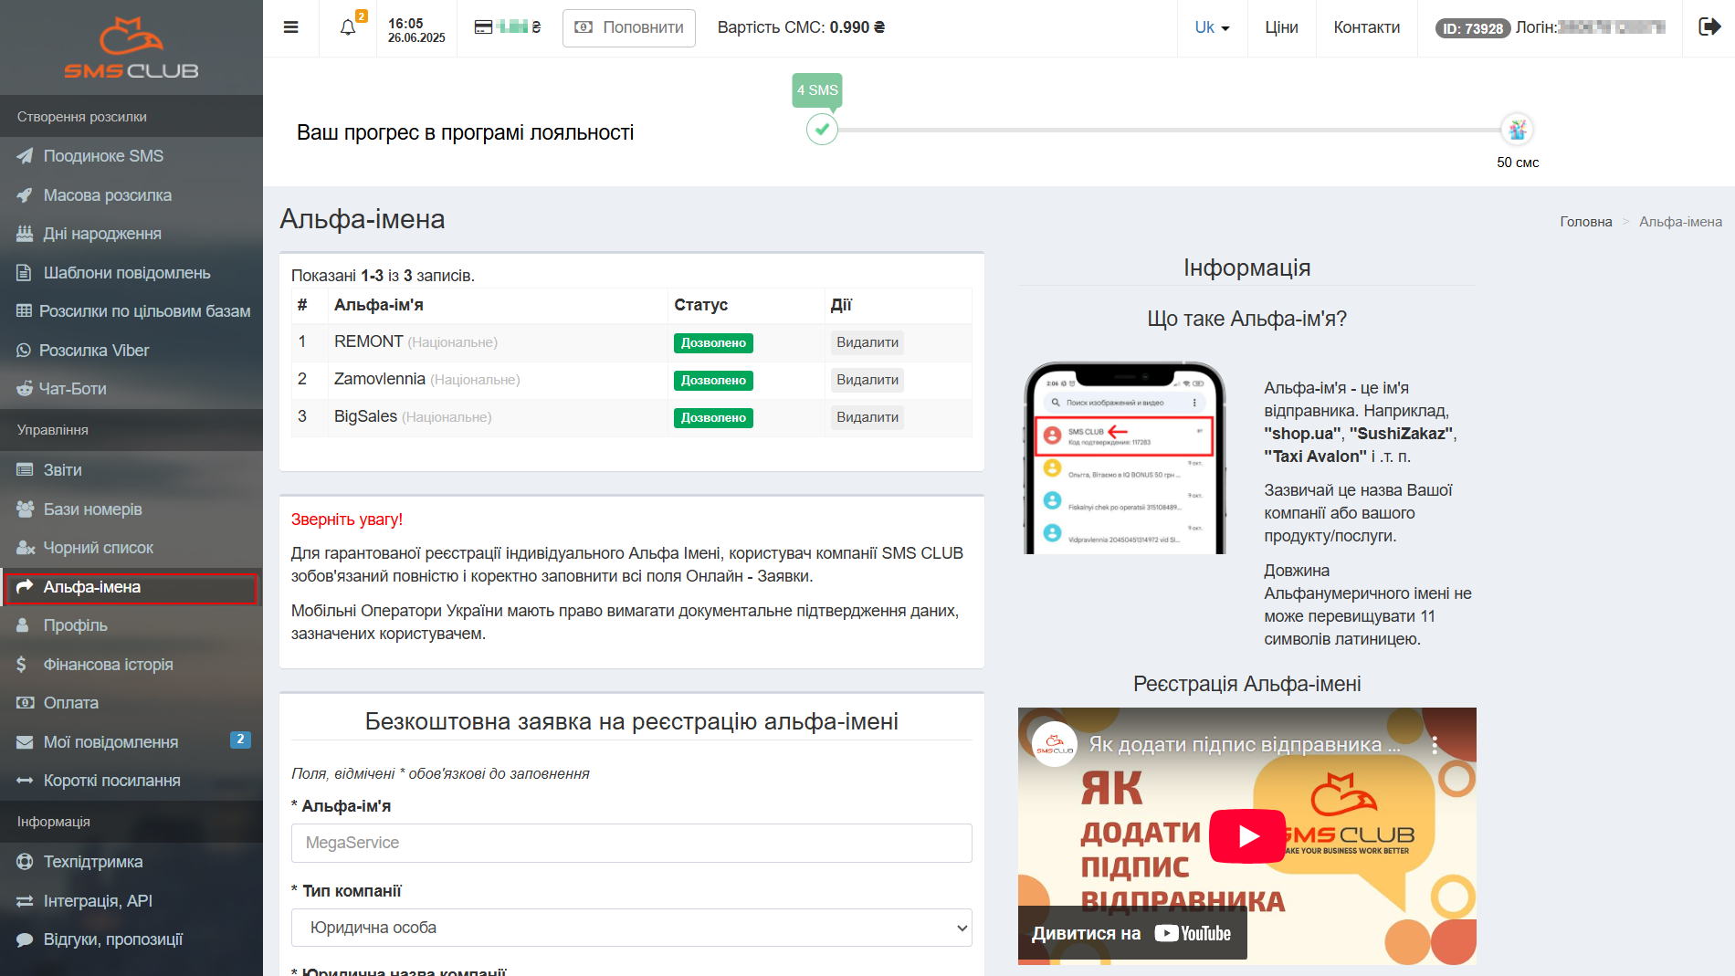The height and width of the screenshot is (976, 1735).
Task: Open the YouTube video options dots
Action: pos(1435,745)
